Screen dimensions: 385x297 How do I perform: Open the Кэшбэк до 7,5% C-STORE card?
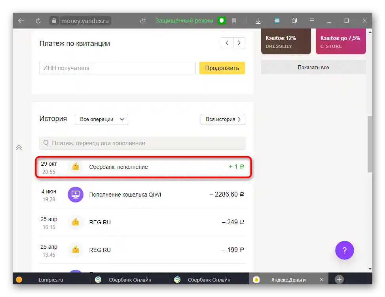click(341, 41)
